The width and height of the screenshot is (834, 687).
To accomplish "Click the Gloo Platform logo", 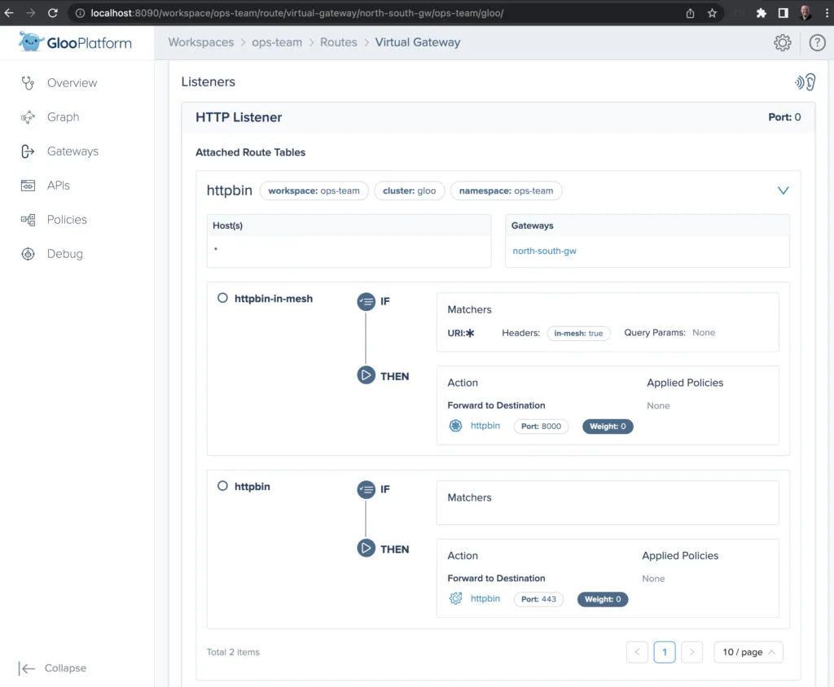I will [x=75, y=42].
